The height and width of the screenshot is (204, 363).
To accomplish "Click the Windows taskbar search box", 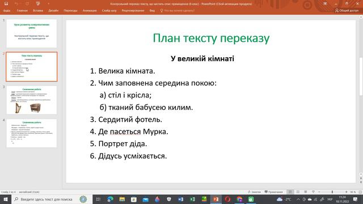I will pyautogui.click(x=52, y=199).
